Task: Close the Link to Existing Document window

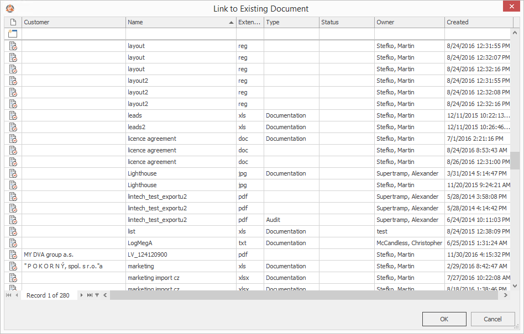Action: pyautogui.click(x=512, y=6)
